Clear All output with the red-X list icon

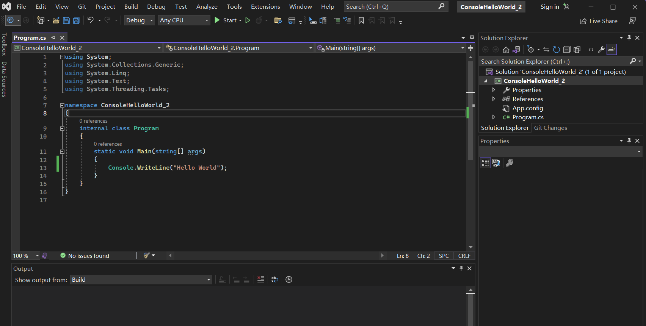pyautogui.click(x=261, y=279)
